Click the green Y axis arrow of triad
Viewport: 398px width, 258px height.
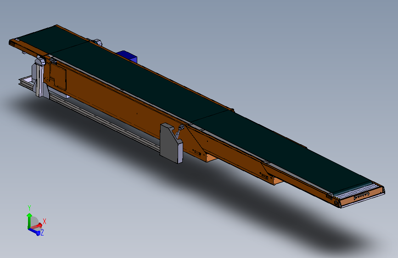29,220
